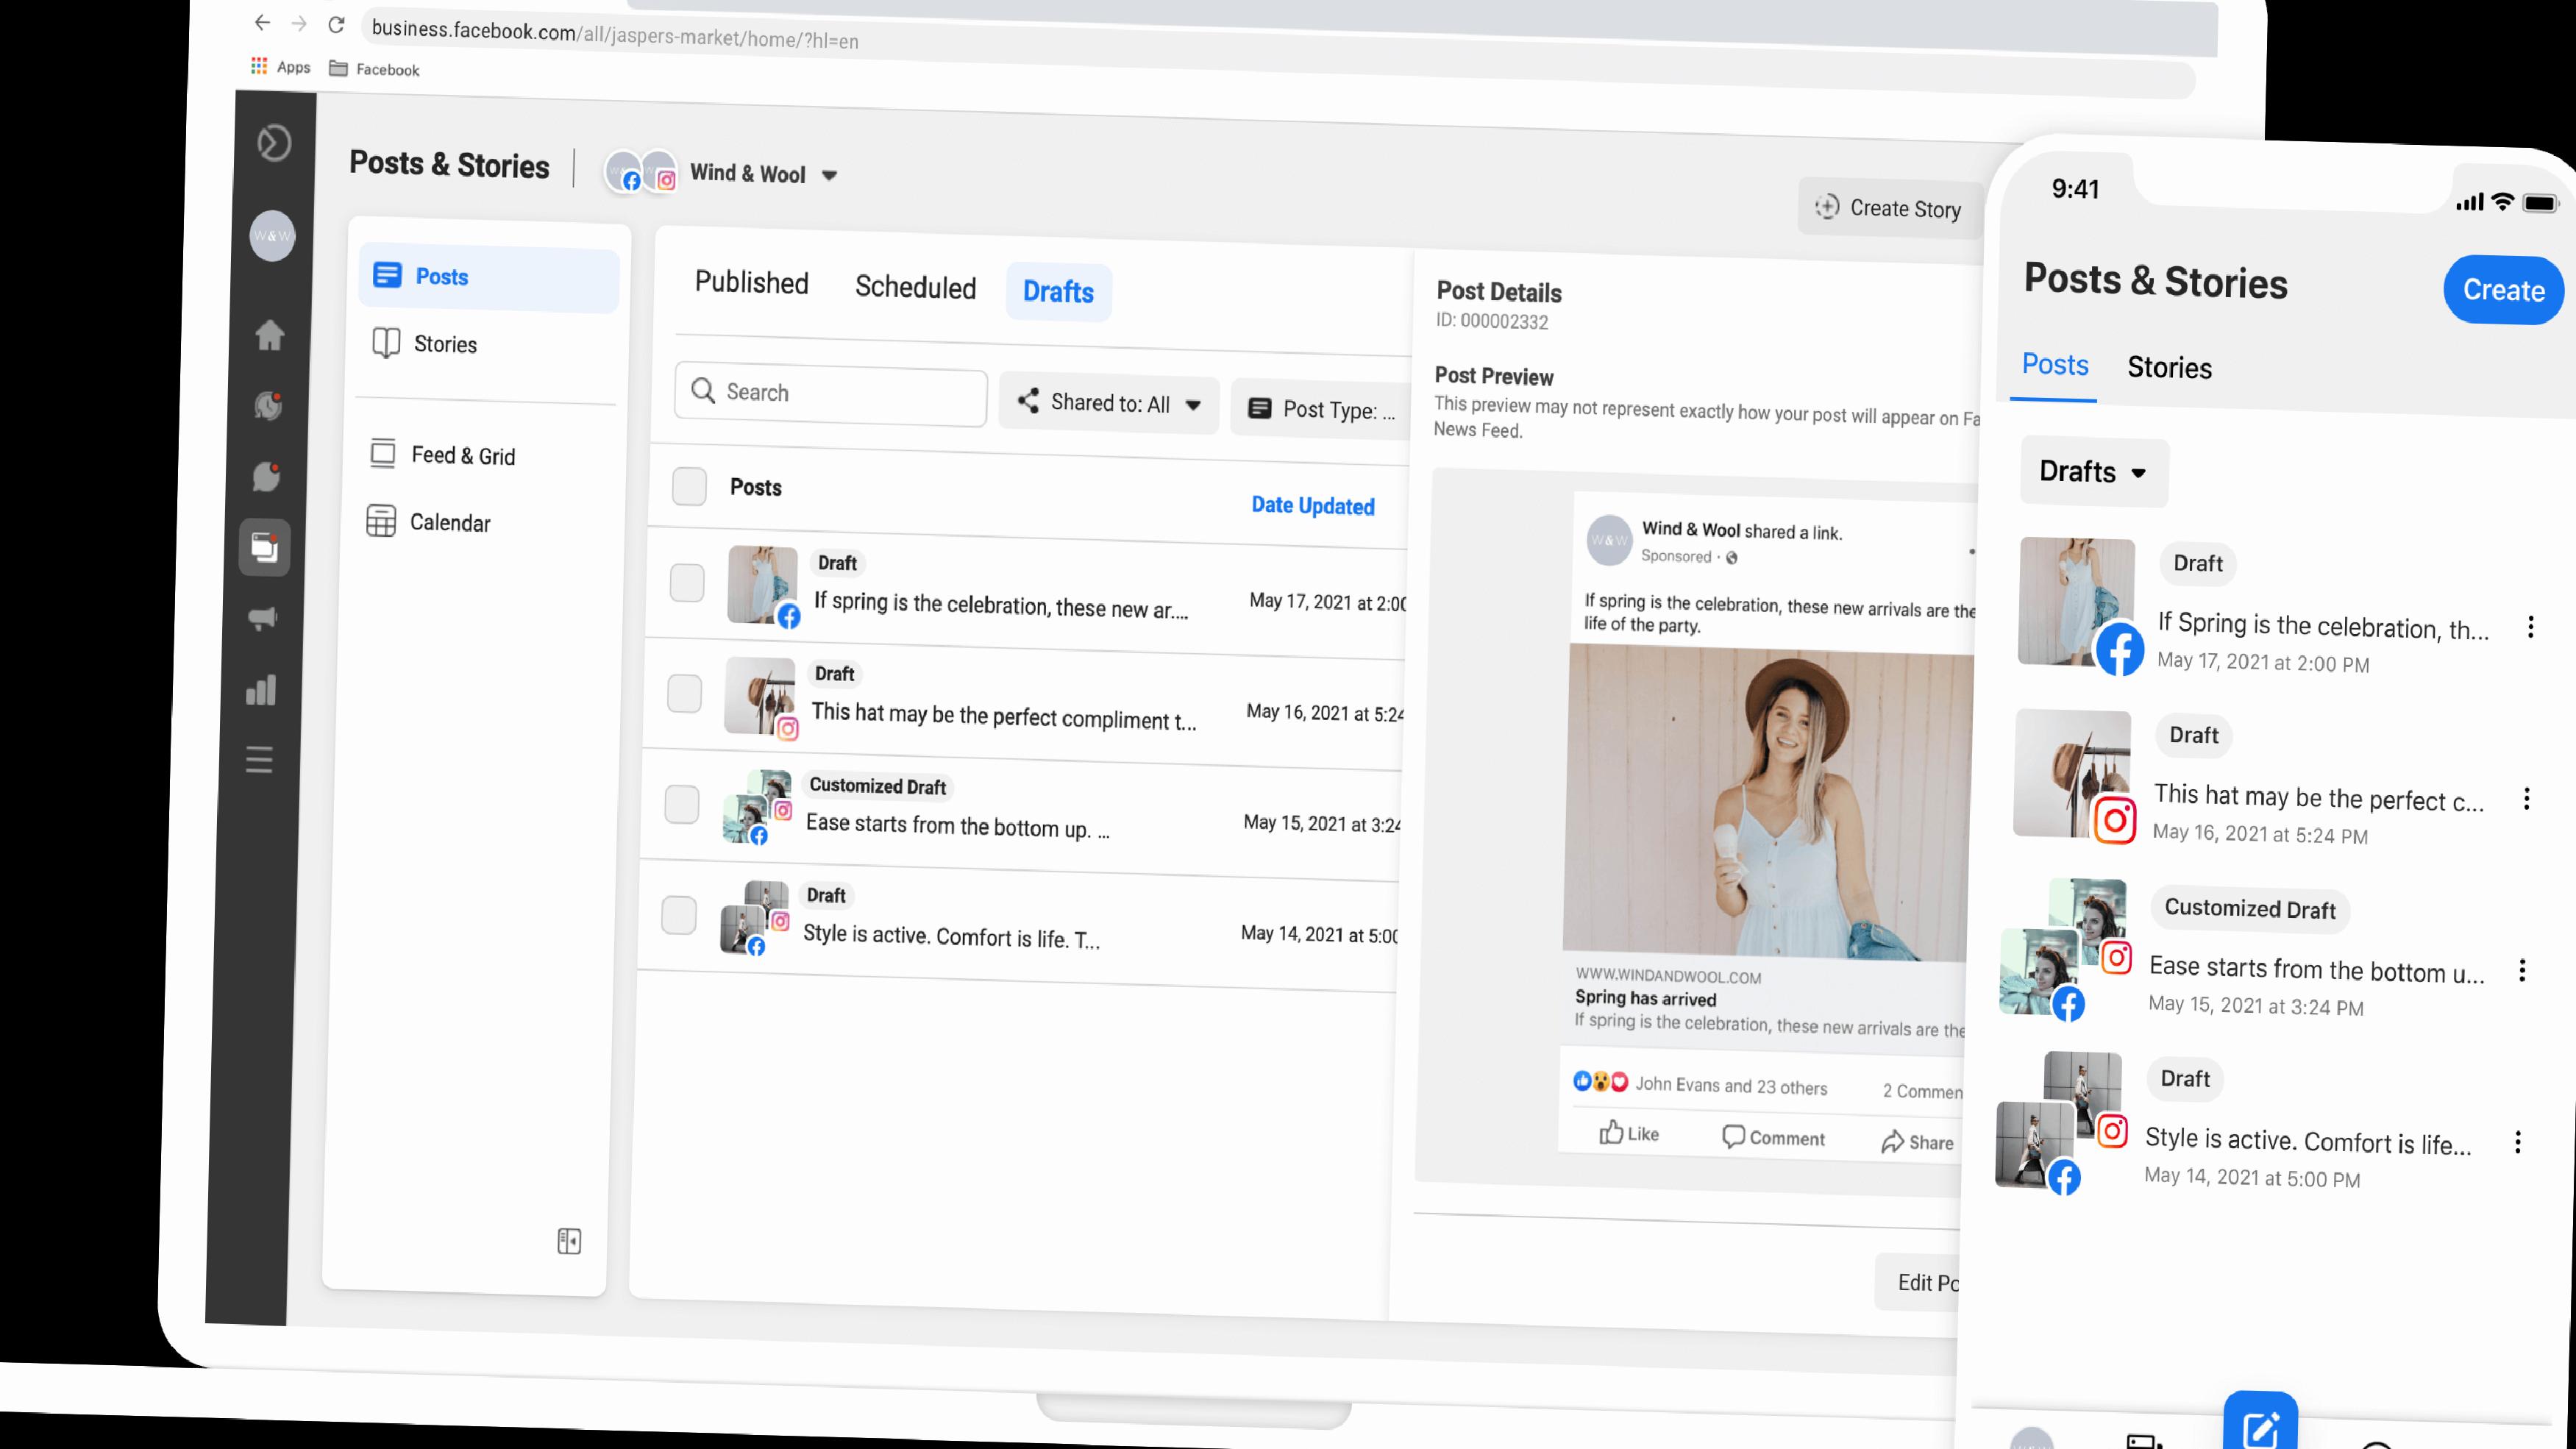Open Insights via the bar chart icon

point(261,690)
